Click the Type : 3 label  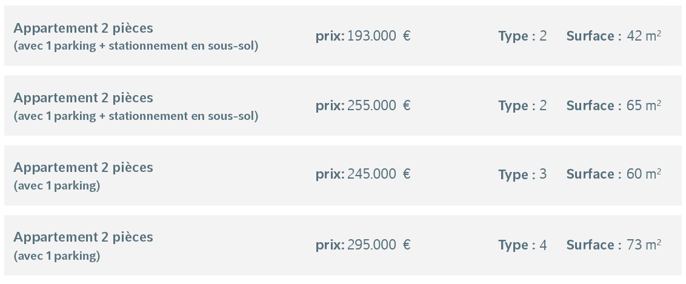pos(522,175)
